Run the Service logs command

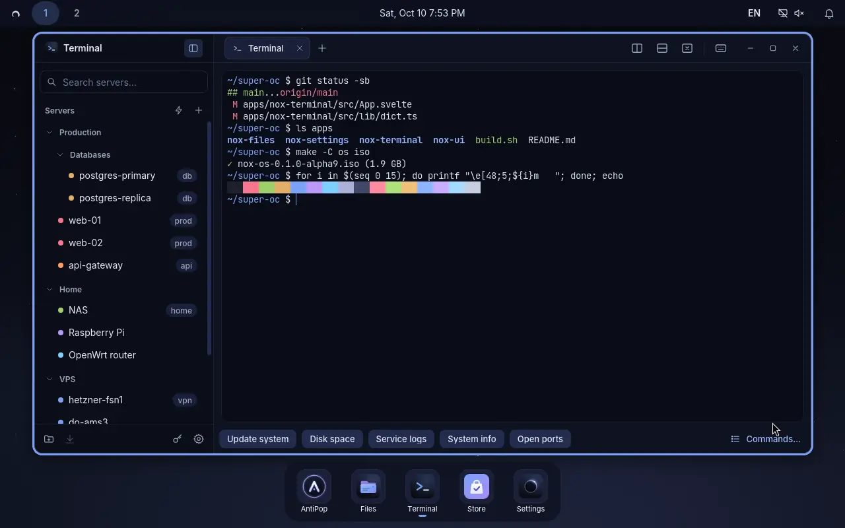401,439
